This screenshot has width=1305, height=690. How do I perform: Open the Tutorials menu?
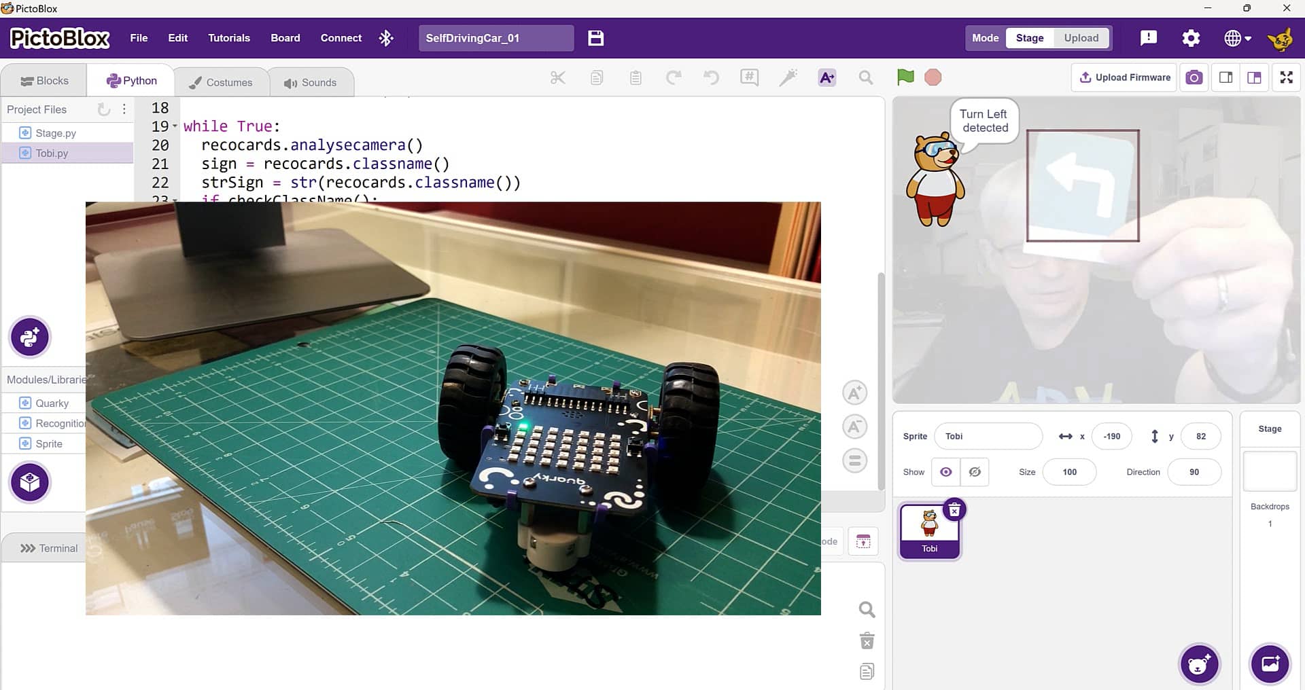(229, 38)
